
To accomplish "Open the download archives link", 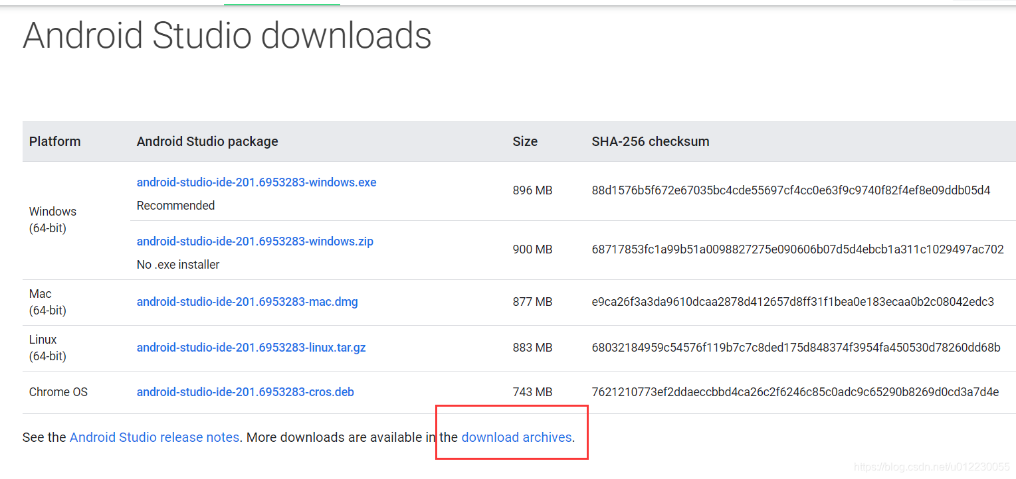I will tap(516, 437).
